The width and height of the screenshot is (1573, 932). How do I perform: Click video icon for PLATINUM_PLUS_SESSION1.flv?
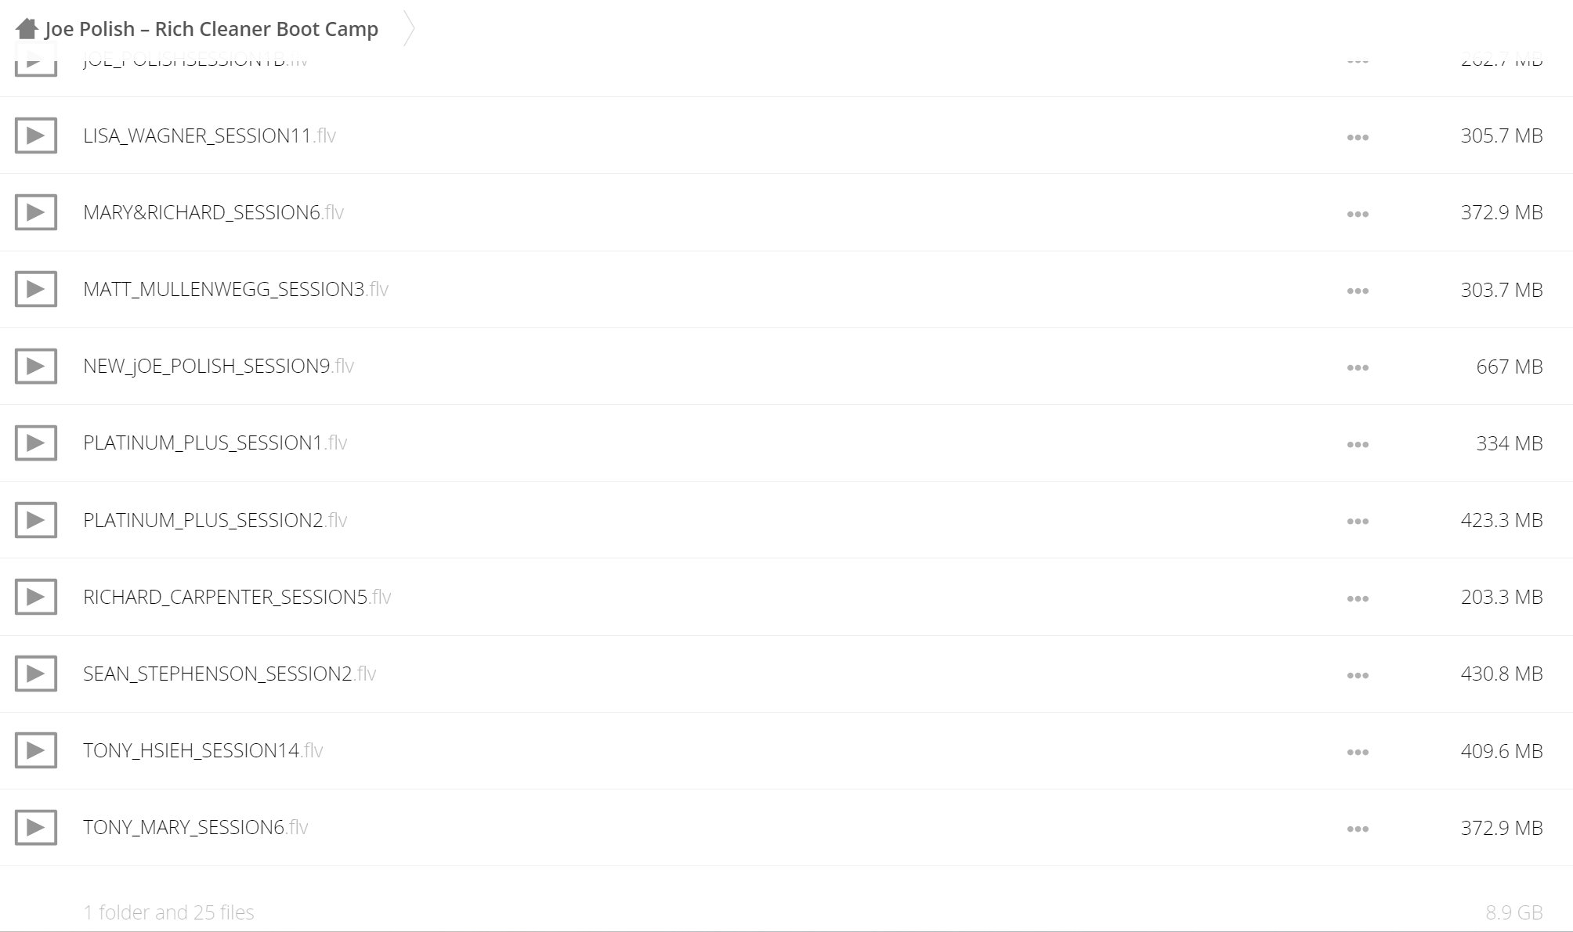tap(36, 443)
